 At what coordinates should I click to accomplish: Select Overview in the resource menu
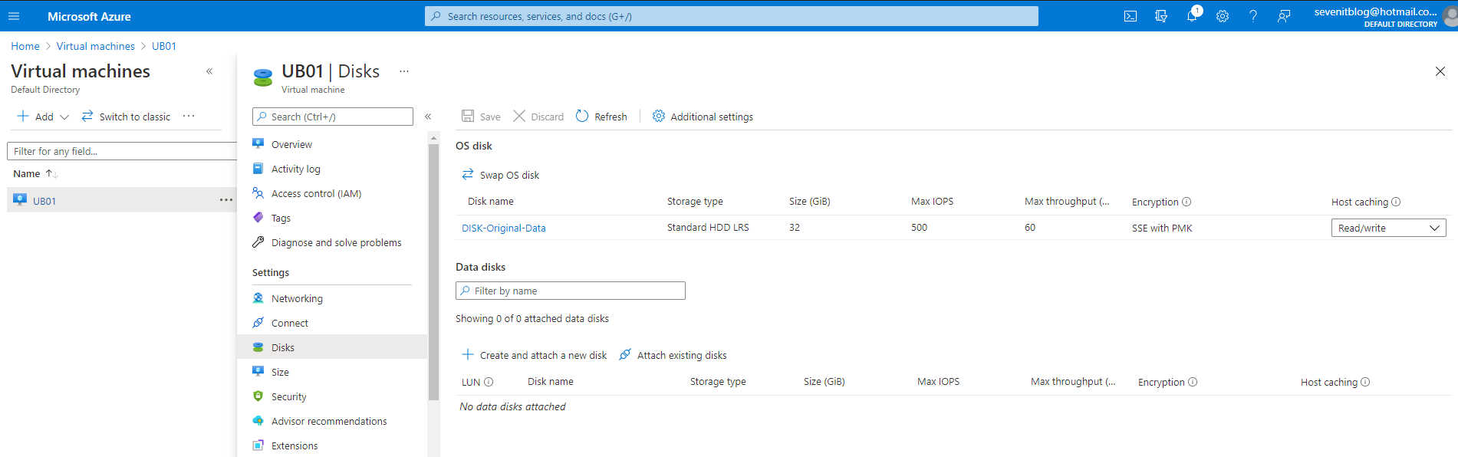pos(291,144)
